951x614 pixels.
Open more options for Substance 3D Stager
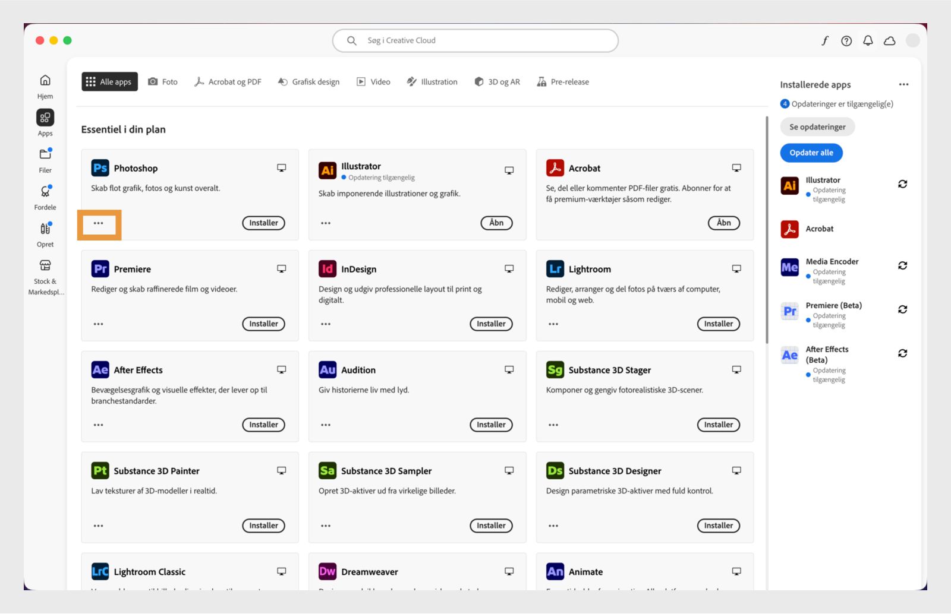pos(553,425)
